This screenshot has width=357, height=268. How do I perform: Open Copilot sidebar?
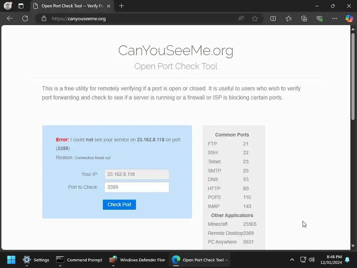pyautogui.click(x=349, y=18)
